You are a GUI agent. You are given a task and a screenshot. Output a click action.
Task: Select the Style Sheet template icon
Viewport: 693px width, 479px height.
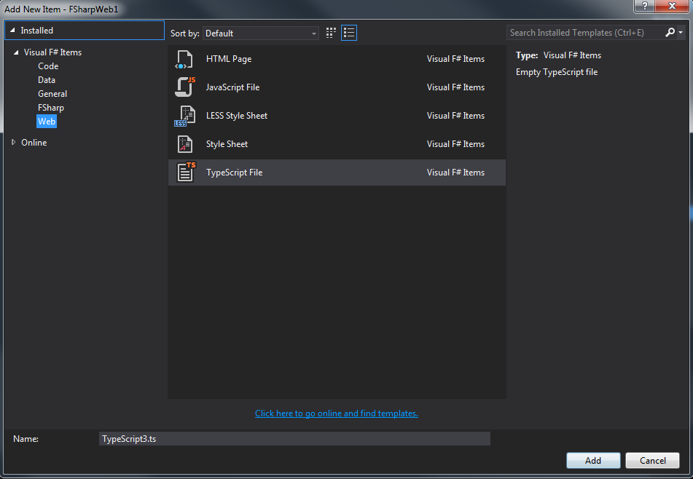click(184, 143)
